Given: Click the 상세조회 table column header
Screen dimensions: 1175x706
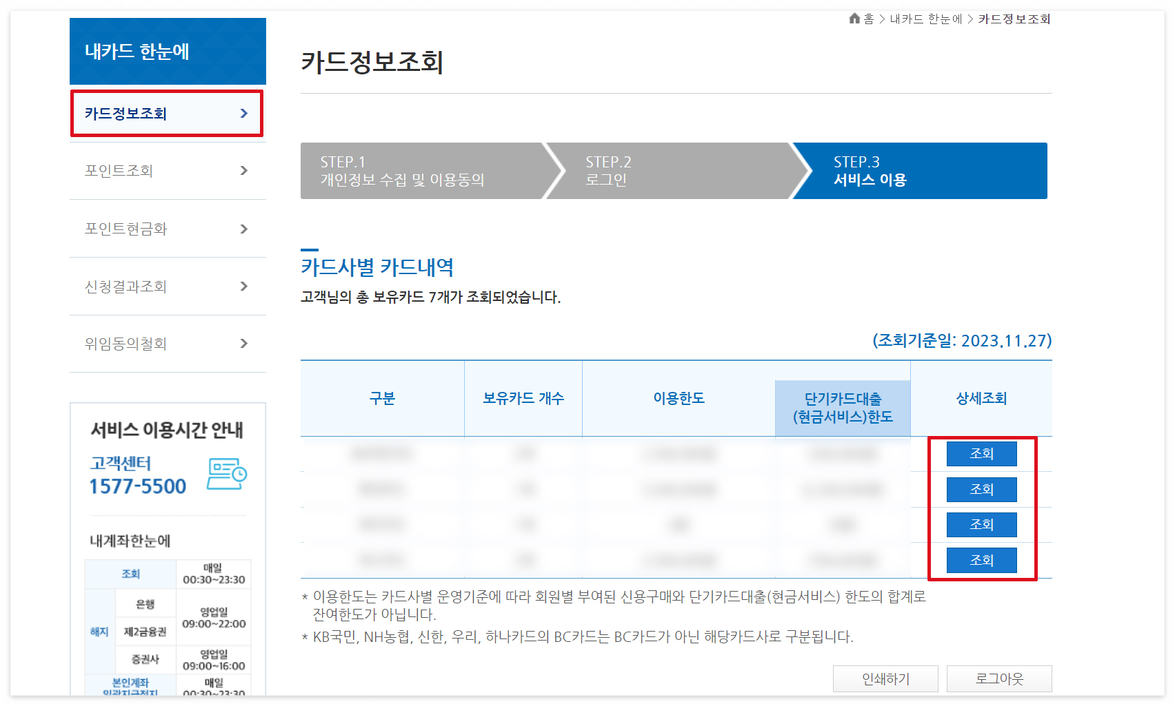Looking at the screenshot, I should pyautogui.click(x=982, y=398).
